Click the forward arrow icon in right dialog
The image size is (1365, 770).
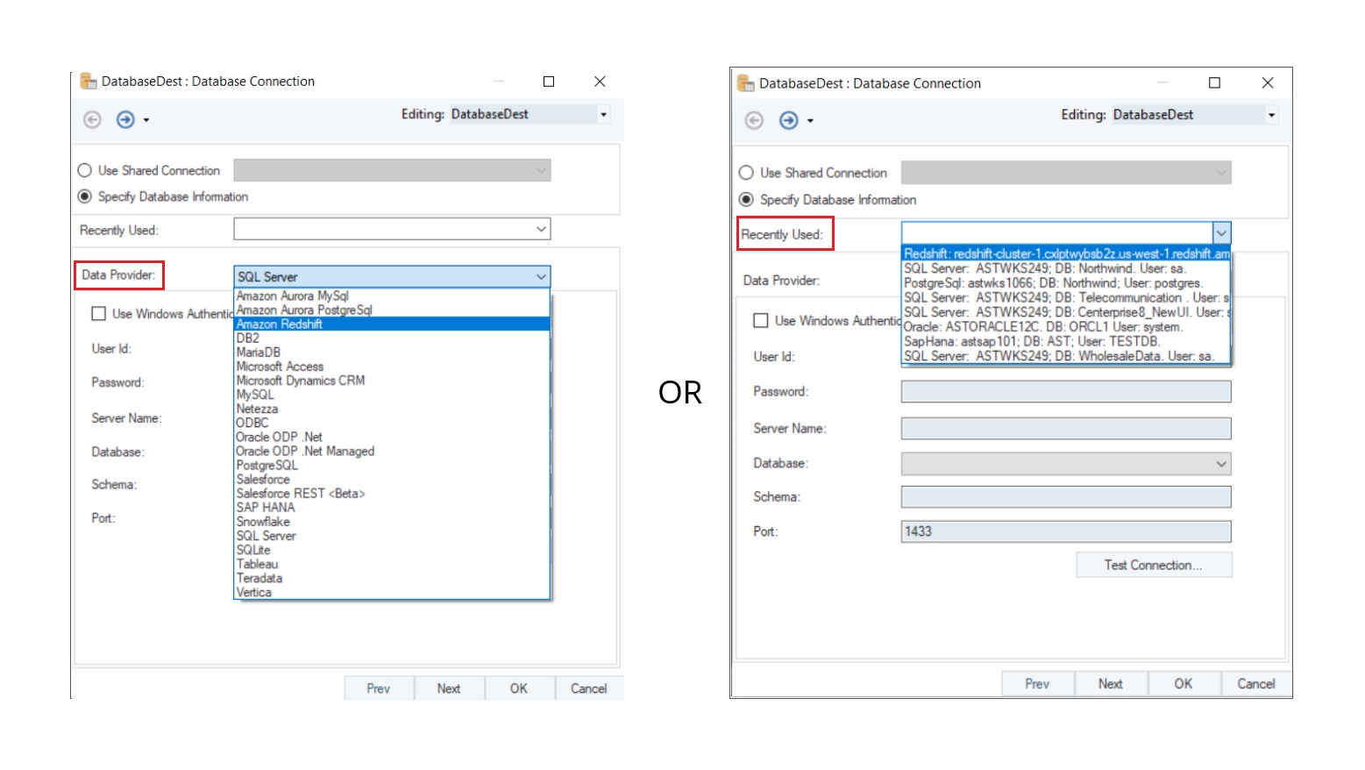[788, 120]
